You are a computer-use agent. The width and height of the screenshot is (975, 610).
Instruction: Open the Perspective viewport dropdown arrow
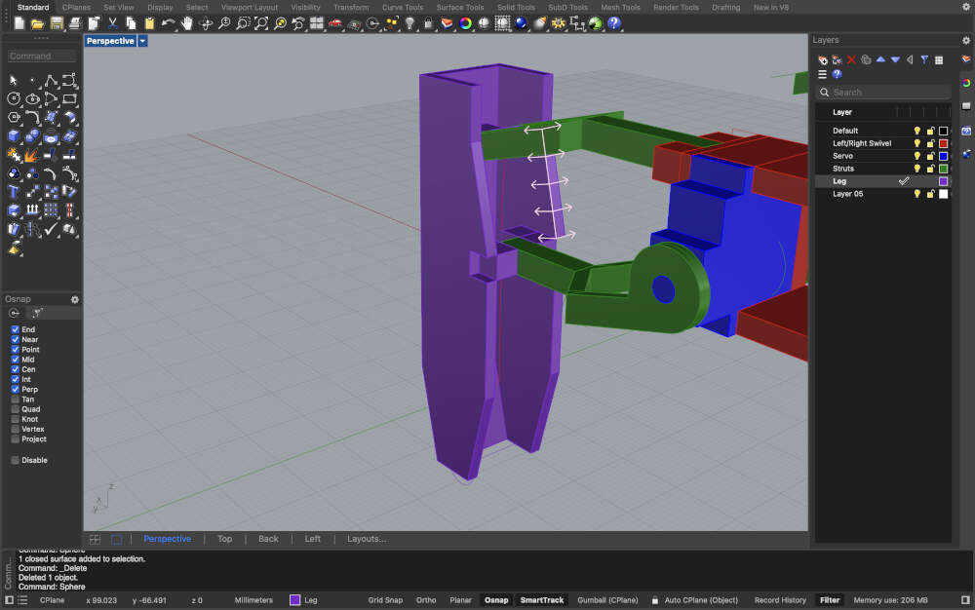click(x=142, y=41)
